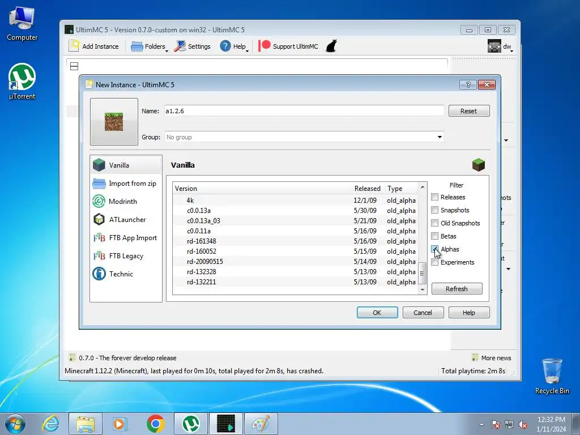Click the version list scroll down arrow
580x435 pixels.
(x=423, y=289)
